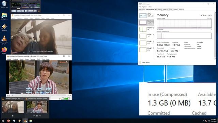
Task: Toggle Winamp's PL playlist button
Action: pyautogui.click(x=38, y=7)
